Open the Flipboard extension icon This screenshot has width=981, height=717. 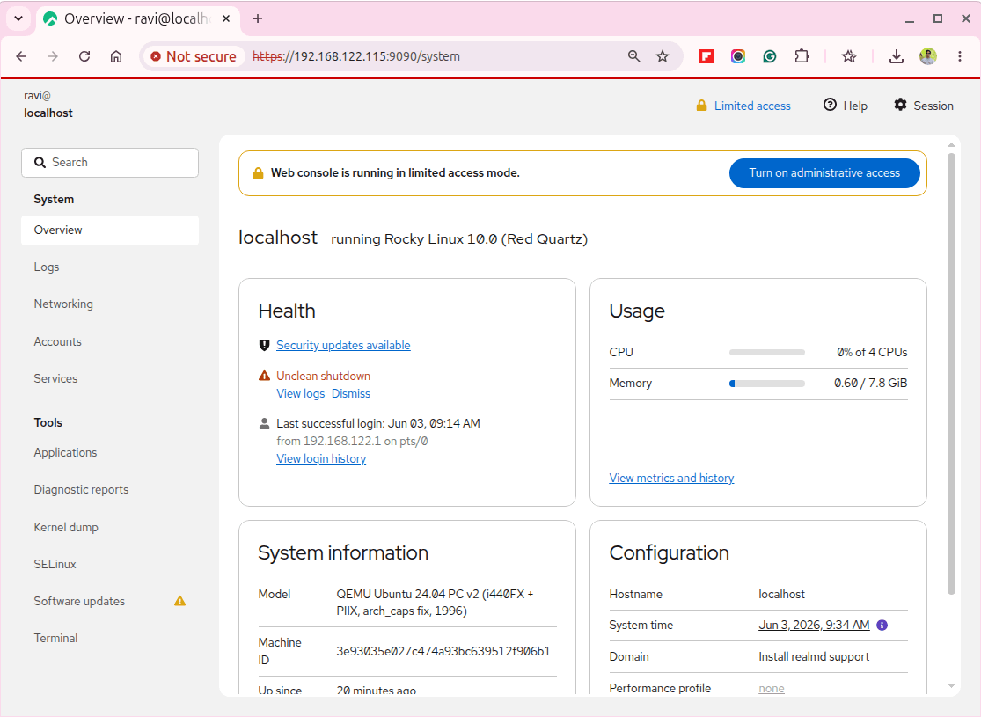tap(706, 56)
